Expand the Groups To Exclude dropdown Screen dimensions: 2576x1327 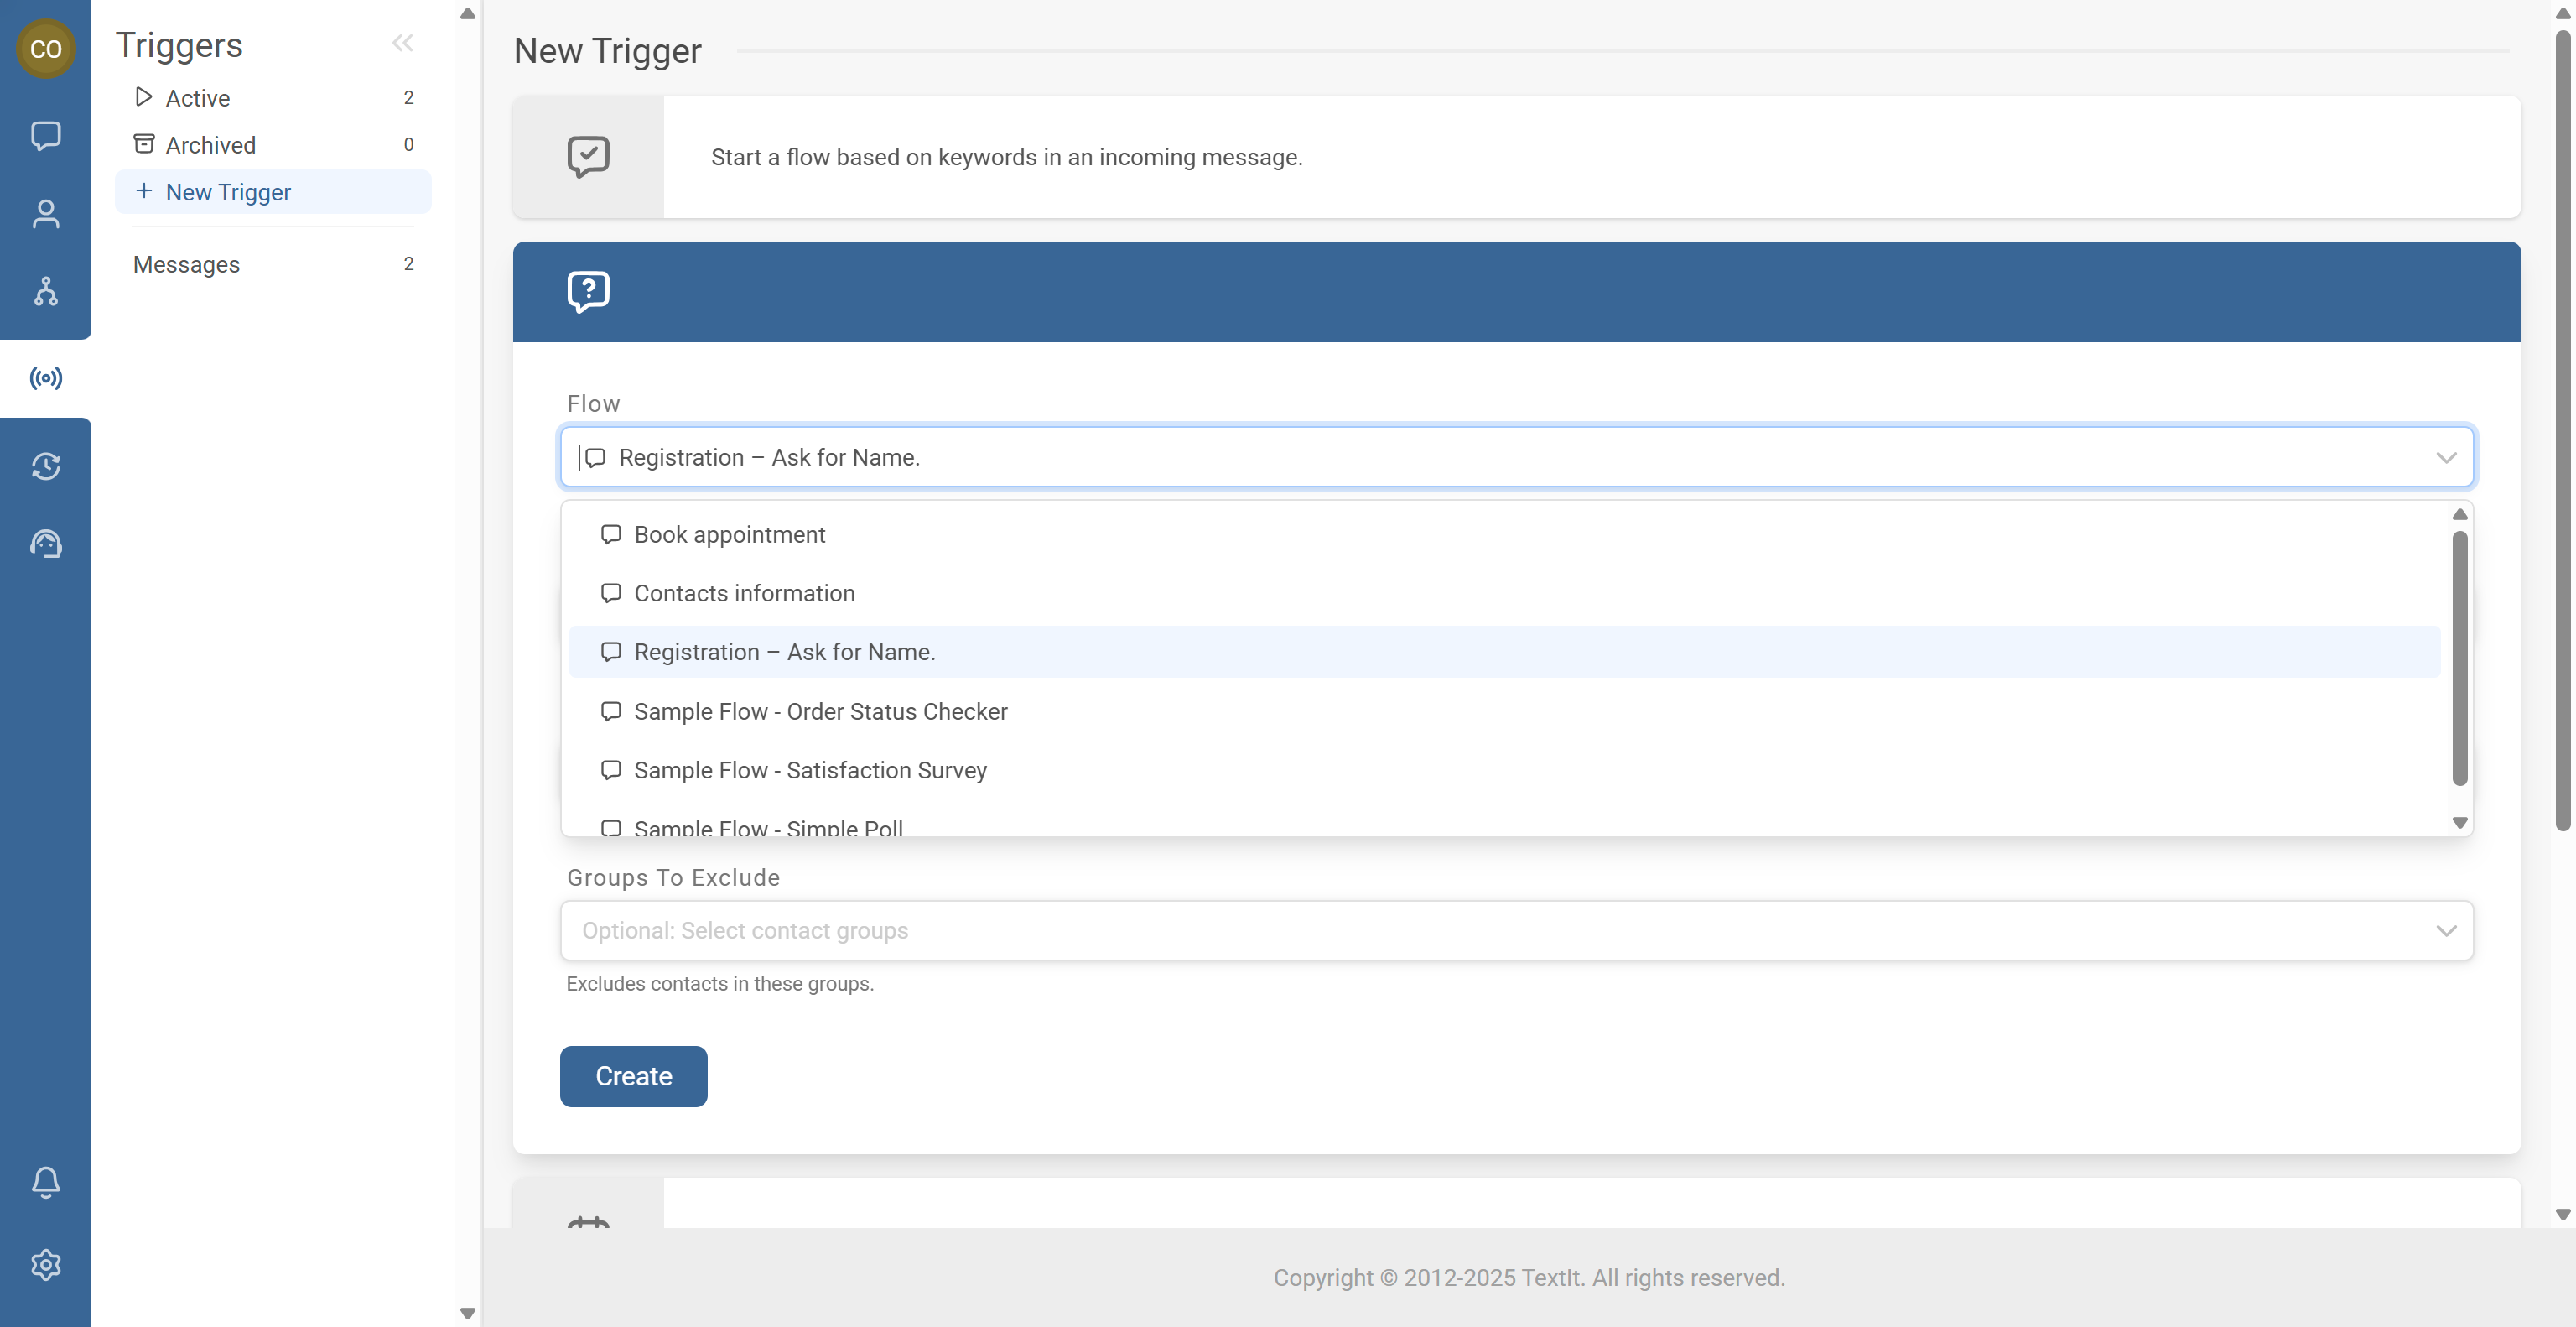[2447, 930]
